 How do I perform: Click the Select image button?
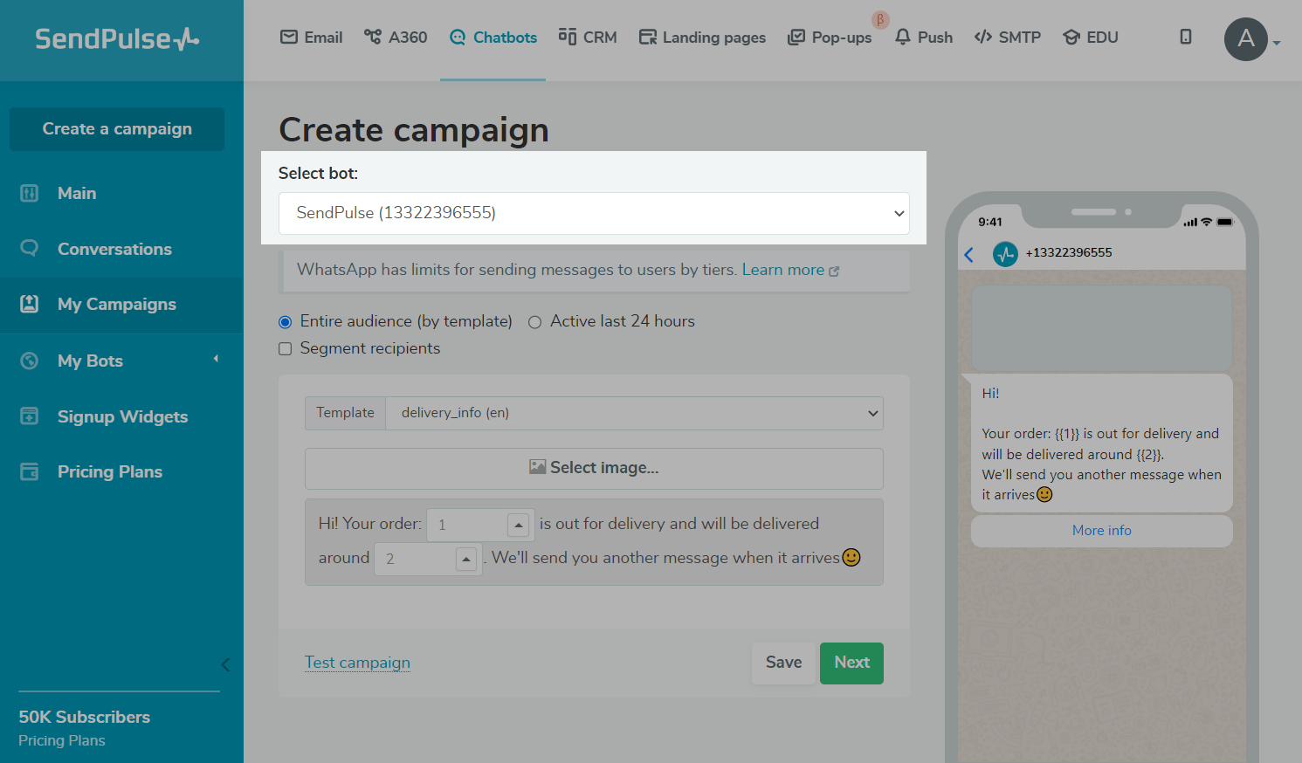coord(594,468)
